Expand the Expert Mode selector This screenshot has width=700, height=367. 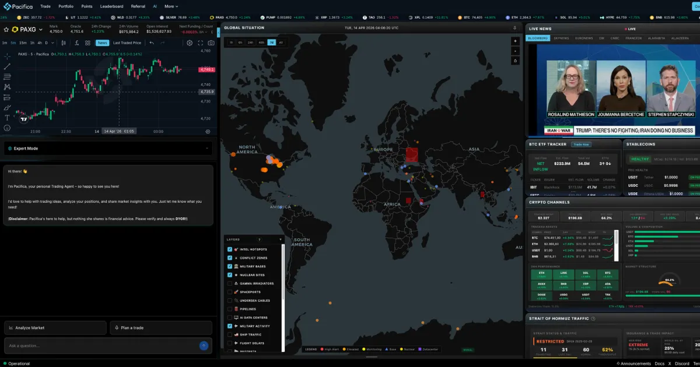[108, 149]
